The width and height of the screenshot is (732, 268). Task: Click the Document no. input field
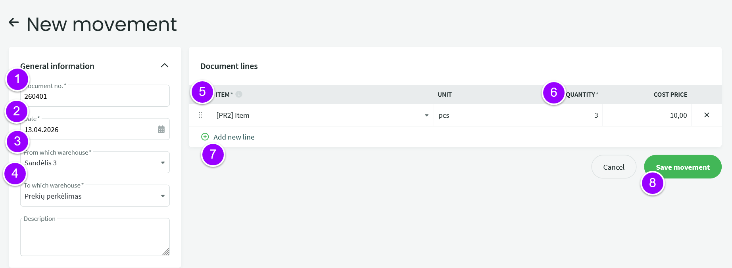coord(95,96)
